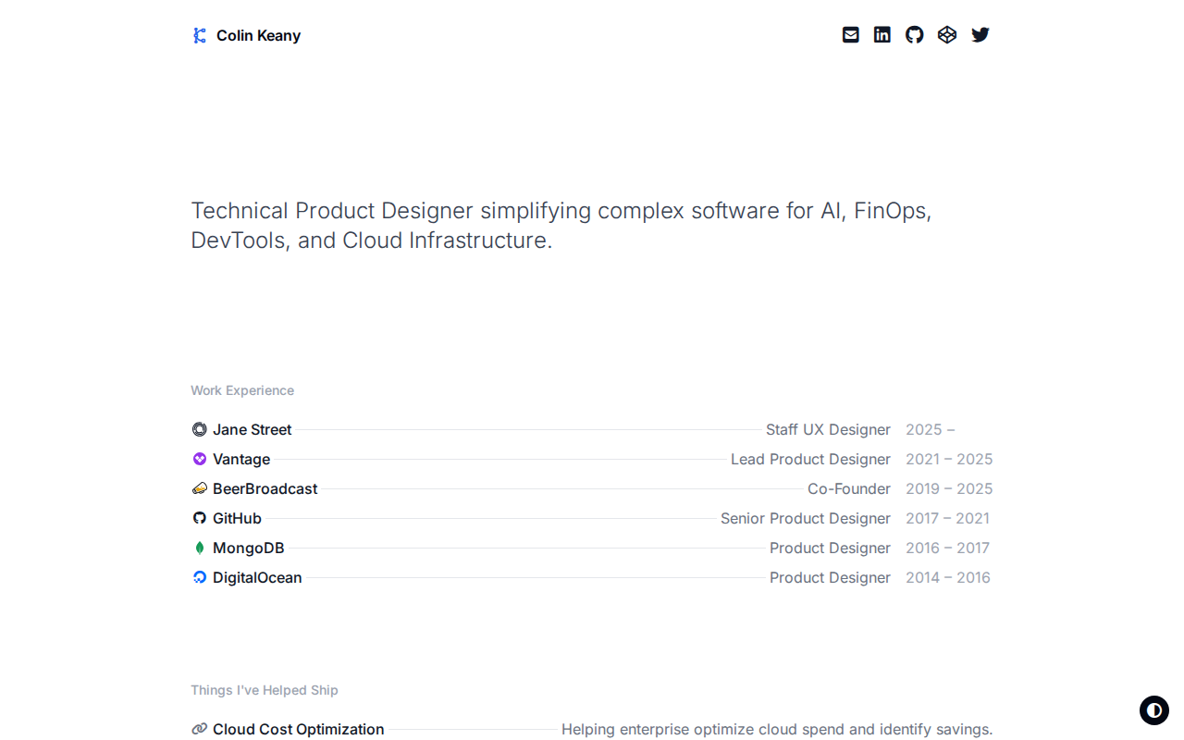Viewport: 1184px width, 740px height.
Task: Select the MongoDB work entry
Action: tap(249, 548)
